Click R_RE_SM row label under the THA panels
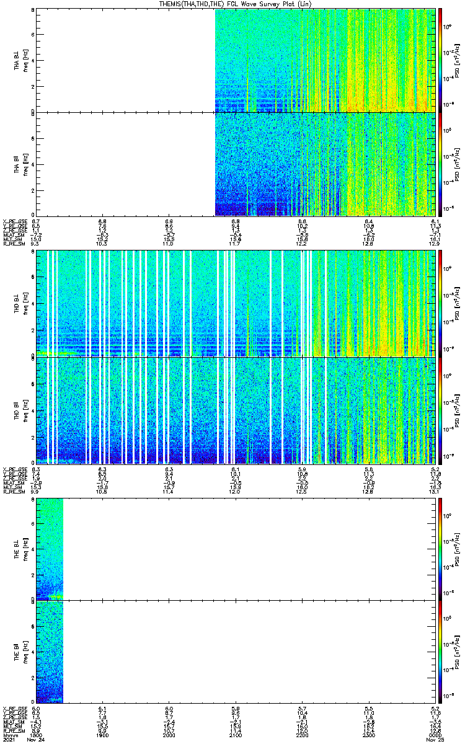Image resolution: width=465 pixels, height=744 pixels. click(x=14, y=245)
